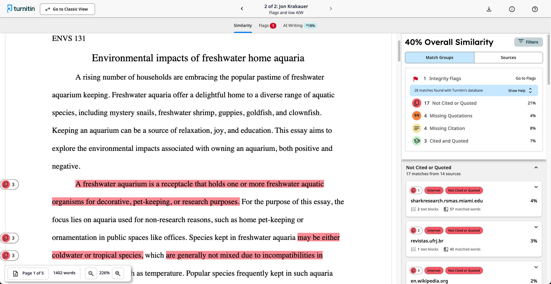
Task: Click the margin match marker showing 3
Action: (x=9, y=184)
